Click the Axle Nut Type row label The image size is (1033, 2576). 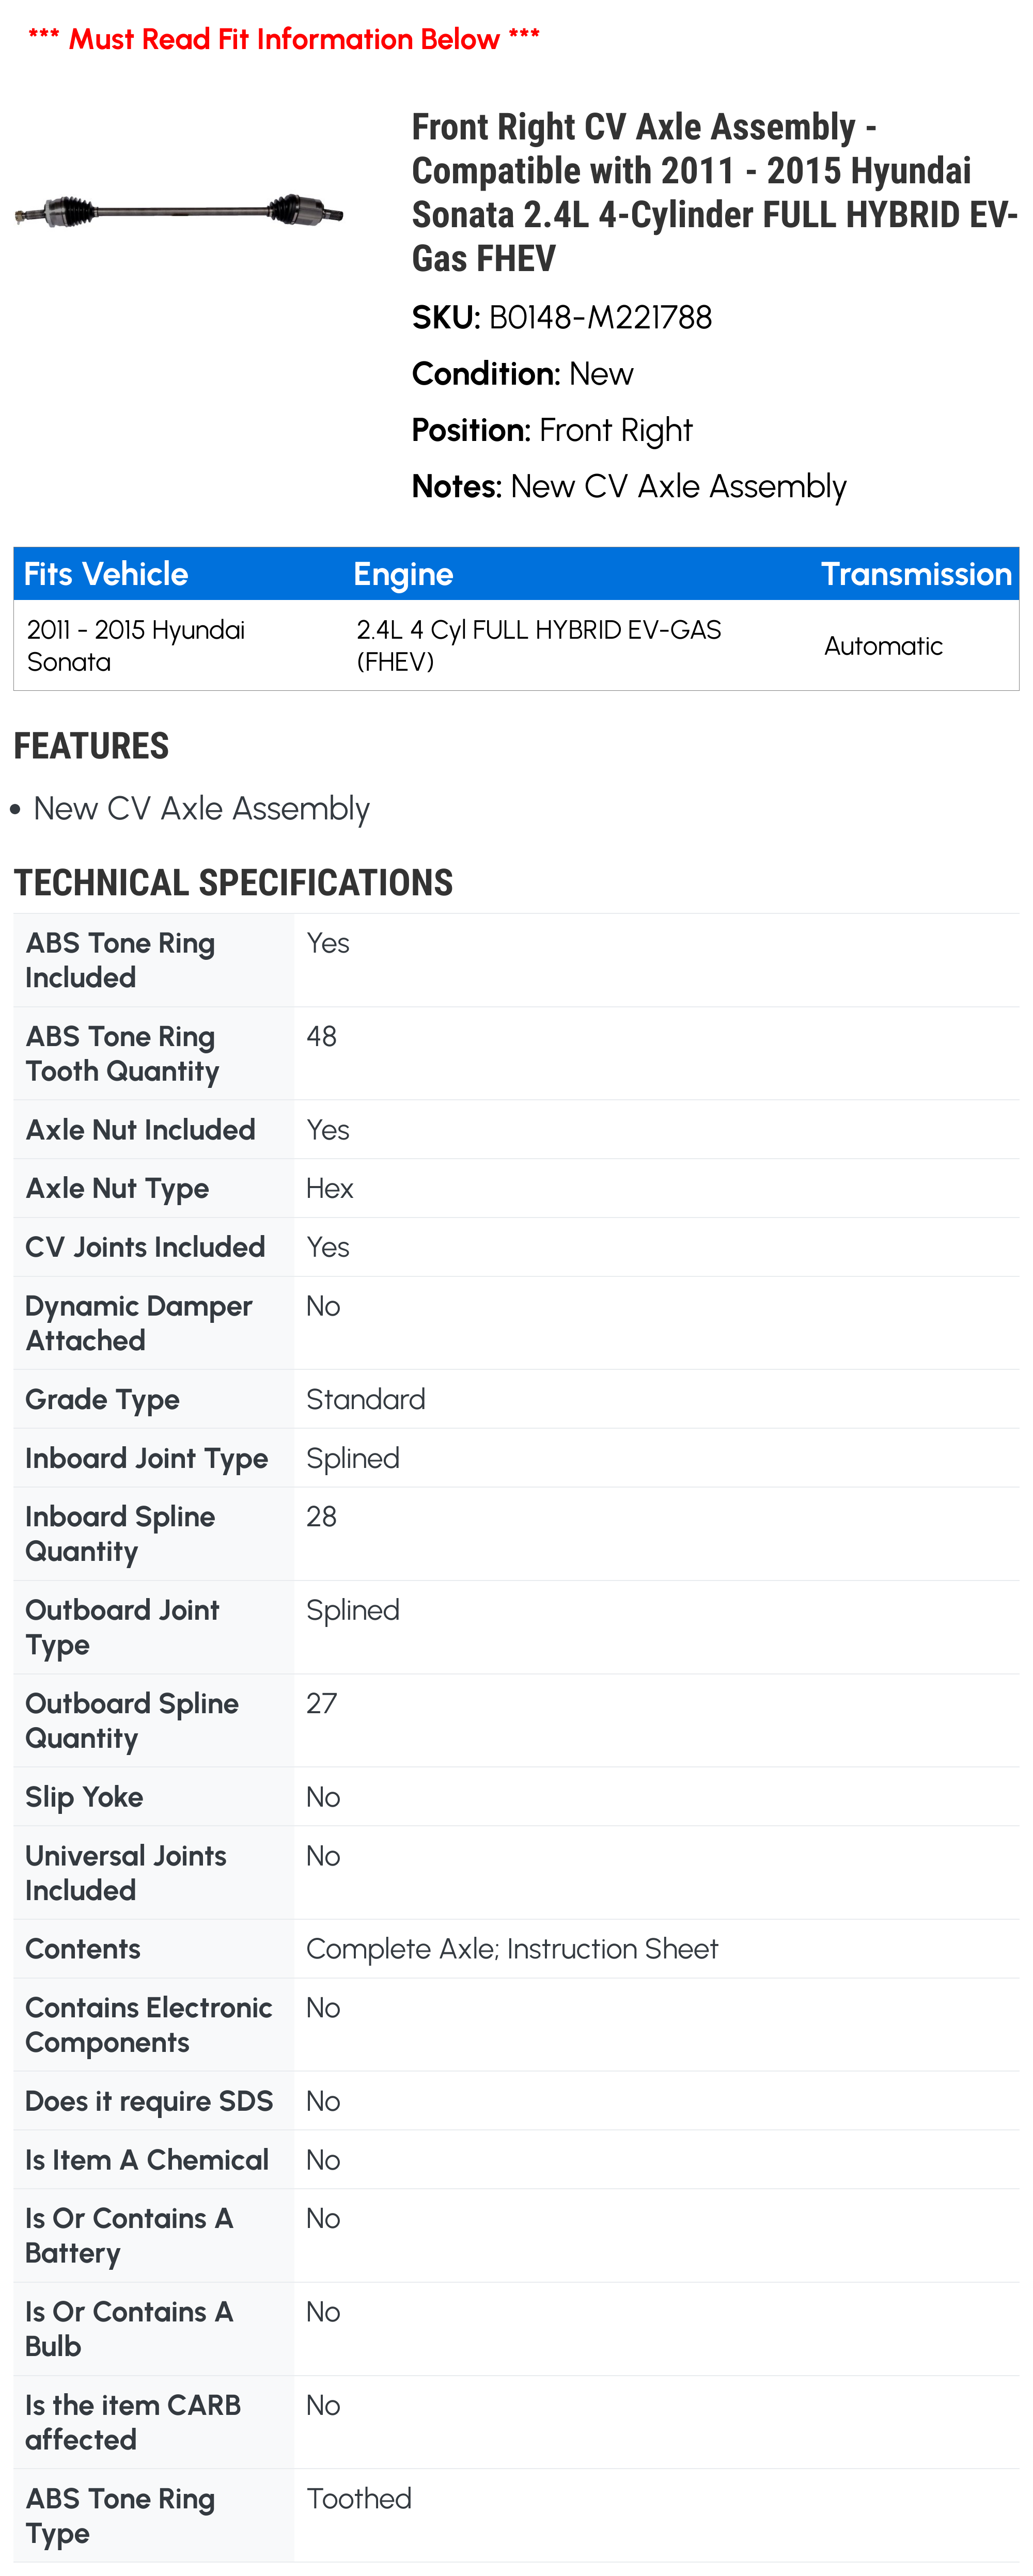click(117, 1188)
